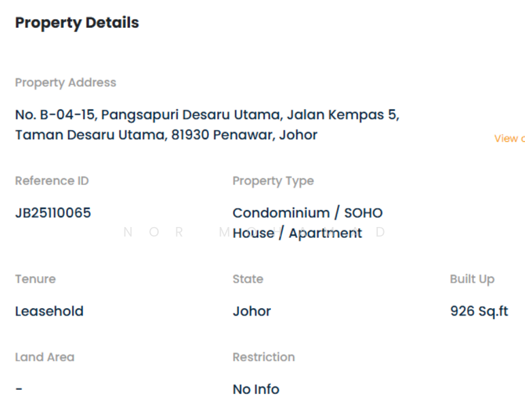Click the Tenure label
Viewport: 525px width, 409px height.
click(35, 279)
